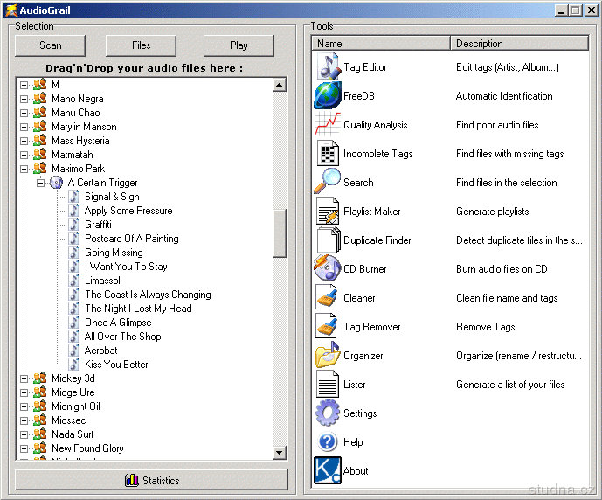Open the Quality Analysis chart icon

pos(328,125)
